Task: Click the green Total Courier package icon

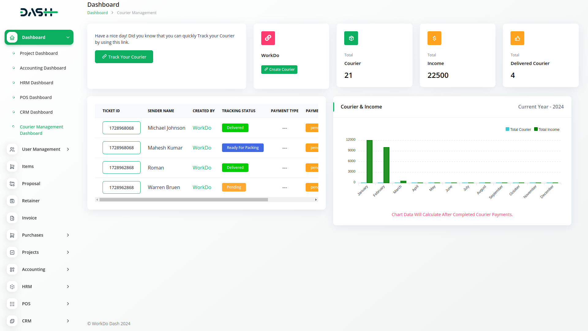Action: [351, 38]
